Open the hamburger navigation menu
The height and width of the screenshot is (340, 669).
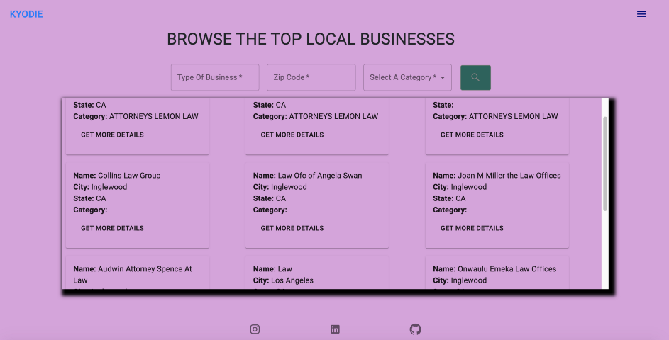tap(641, 14)
